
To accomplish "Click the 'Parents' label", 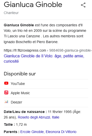I will [x=12, y=132].
